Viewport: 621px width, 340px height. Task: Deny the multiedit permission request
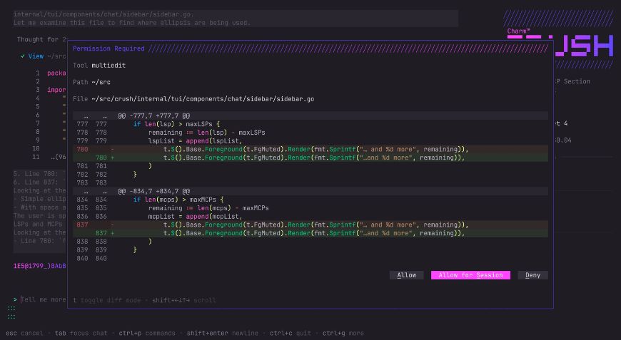[532, 275]
